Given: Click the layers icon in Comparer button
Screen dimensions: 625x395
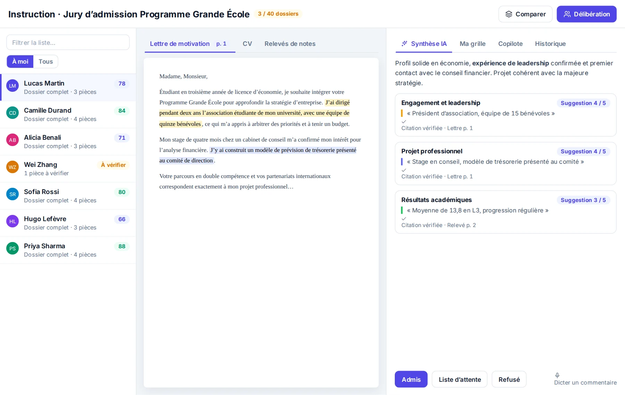Looking at the screenshot, I should (x=509, y=14).
